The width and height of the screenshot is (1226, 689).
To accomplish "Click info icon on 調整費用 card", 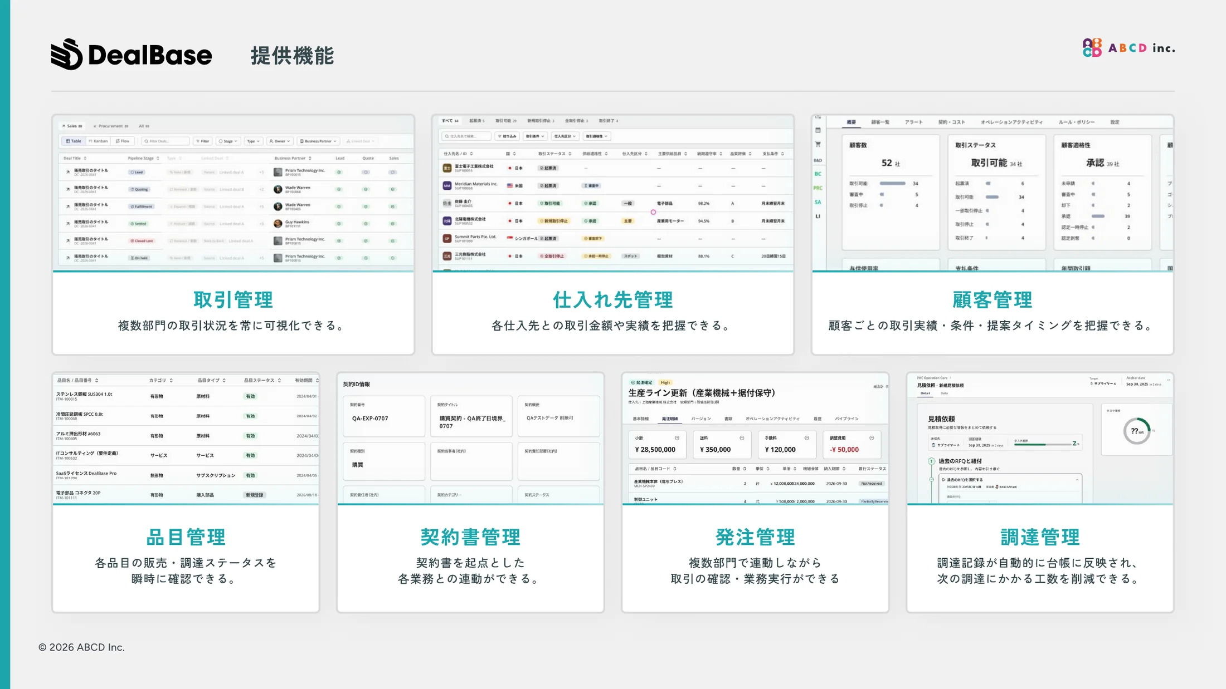I will [872, 438].
